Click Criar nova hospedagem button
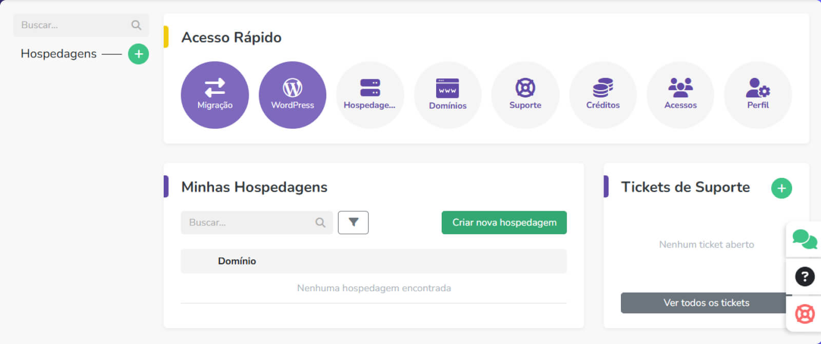The width and height of the screenshot is (821, 344). pos(504,222)
